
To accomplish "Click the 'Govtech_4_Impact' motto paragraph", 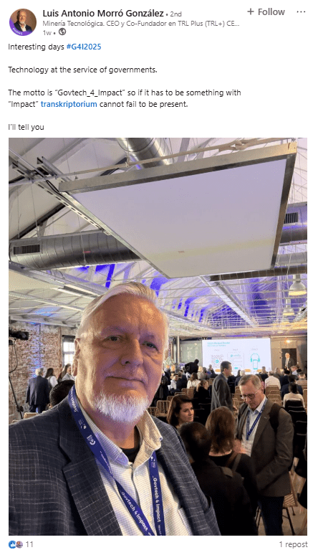I will 125,98.
